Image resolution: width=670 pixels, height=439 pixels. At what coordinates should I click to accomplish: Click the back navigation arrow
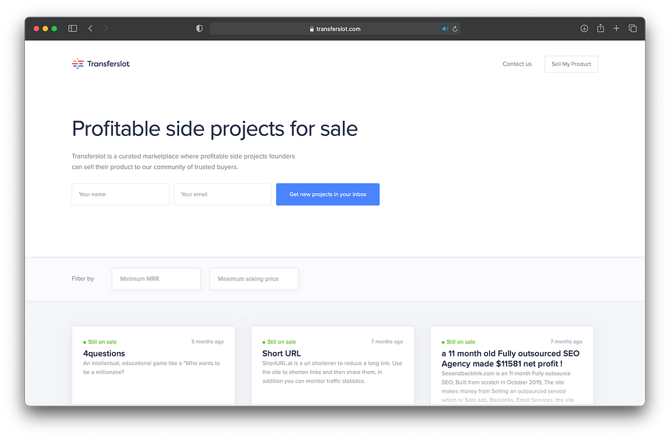coord(90,28)
